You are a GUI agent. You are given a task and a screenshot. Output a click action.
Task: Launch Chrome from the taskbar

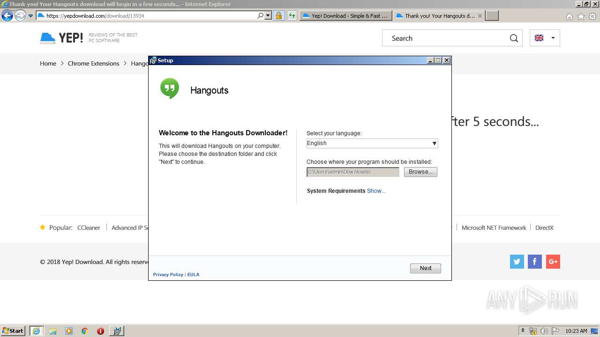coord(85,331)
